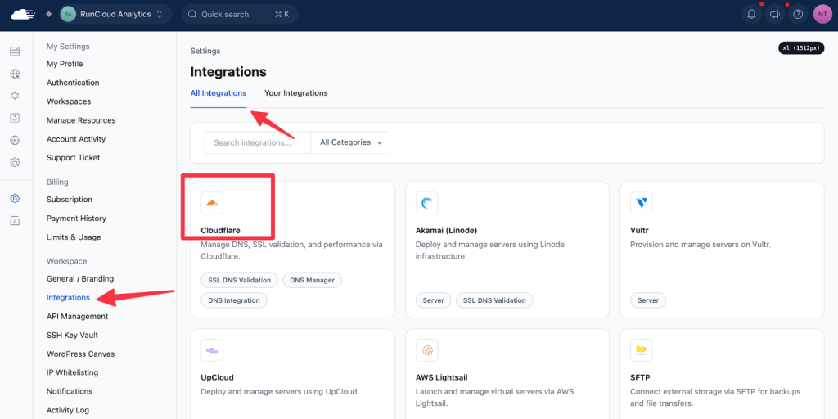Screen dimensions: 838x419
Task: Open Notifications settings in sidebar
Action: pyautogui.click(x=70, y=391)
